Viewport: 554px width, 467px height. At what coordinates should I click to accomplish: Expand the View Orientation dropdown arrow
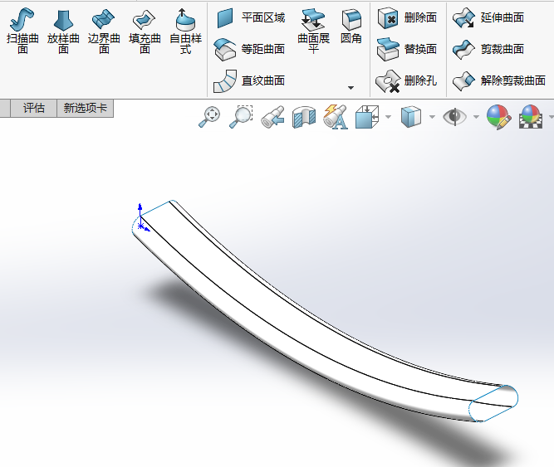(x=388, y=117)
